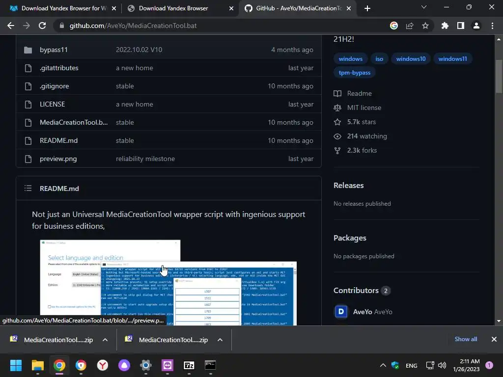Toggle the browser side panel
The width and height of the screenshot is (503, 377).
pos(461,26)
